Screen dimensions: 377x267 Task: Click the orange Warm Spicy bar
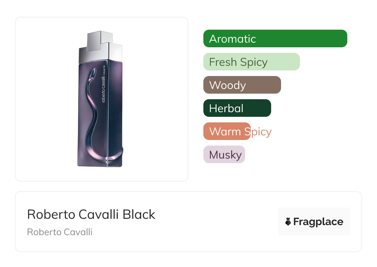(x=227, y=131)
